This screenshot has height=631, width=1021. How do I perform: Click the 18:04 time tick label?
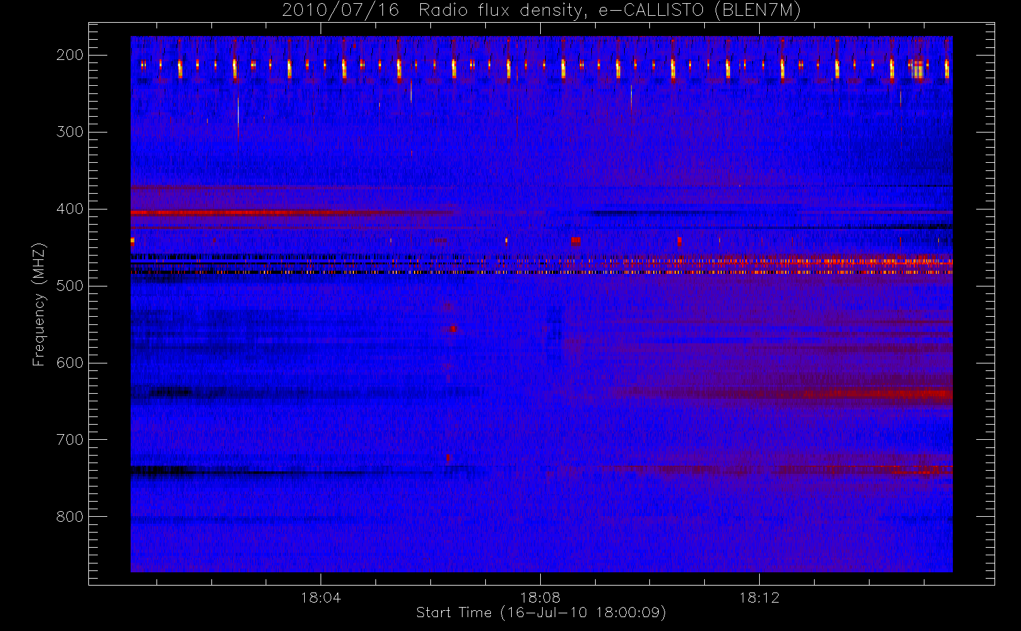click(321, 598)
